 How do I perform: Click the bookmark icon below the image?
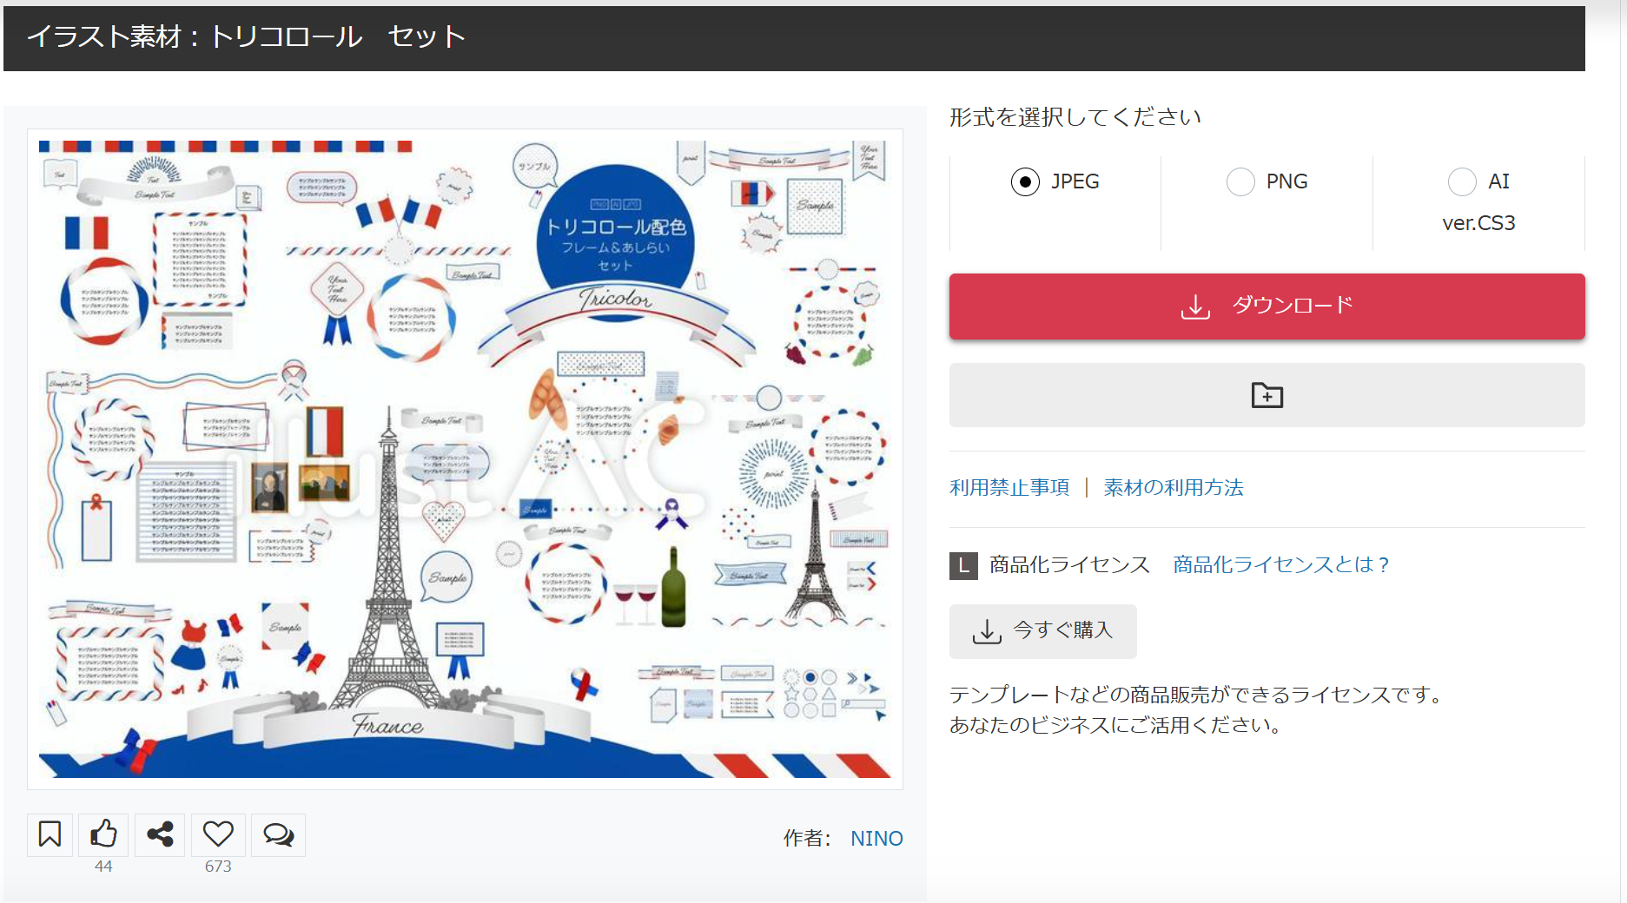point(50,834)
